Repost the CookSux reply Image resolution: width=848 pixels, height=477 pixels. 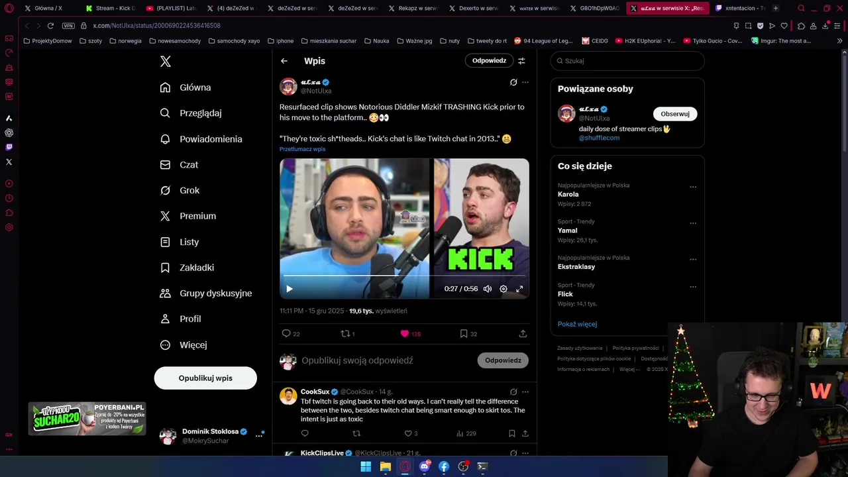[x=356, y=433]
